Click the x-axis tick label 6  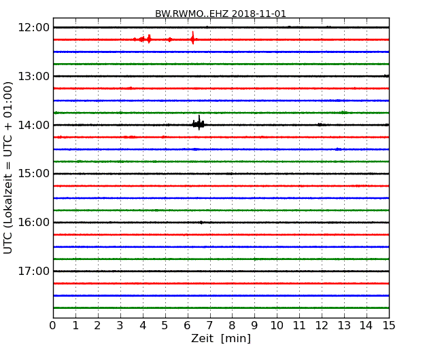coord(187,326)
